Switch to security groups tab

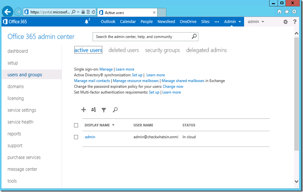tap(163, 50)
